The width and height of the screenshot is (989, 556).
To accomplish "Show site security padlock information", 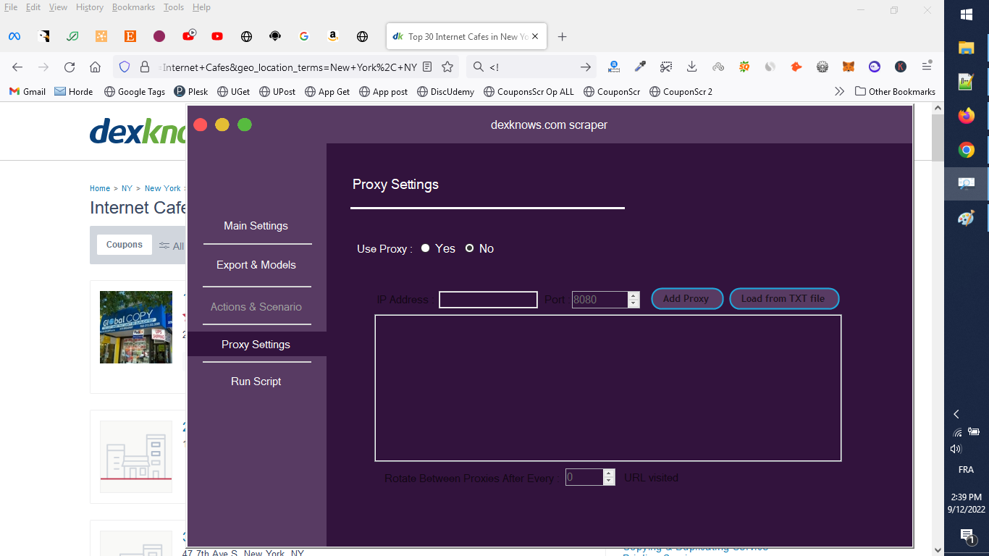I will point(144,67).
